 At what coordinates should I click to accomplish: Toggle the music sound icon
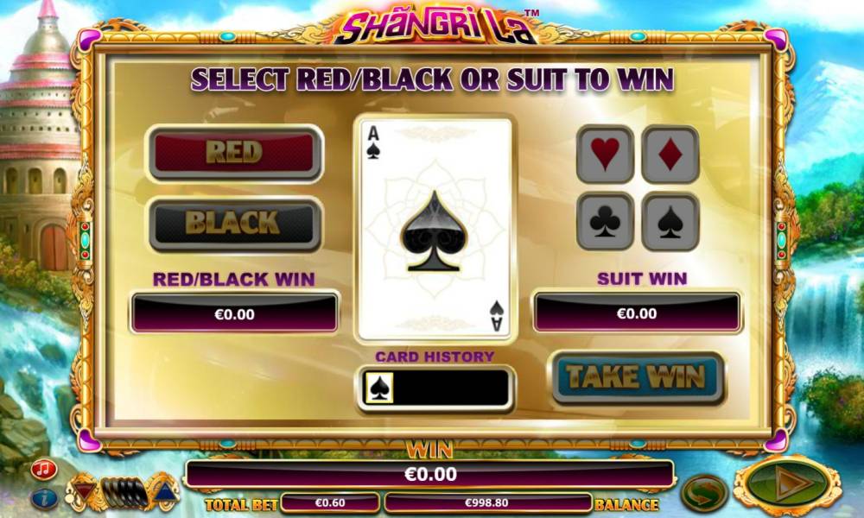pyautogui.click(x=44, y=470)
